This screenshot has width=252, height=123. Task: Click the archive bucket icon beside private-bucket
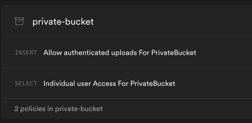19,21
